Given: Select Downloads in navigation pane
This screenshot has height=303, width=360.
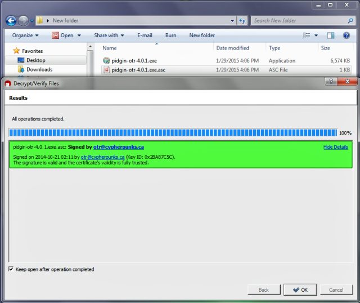Looking at the screenshot, I should 39,69.
